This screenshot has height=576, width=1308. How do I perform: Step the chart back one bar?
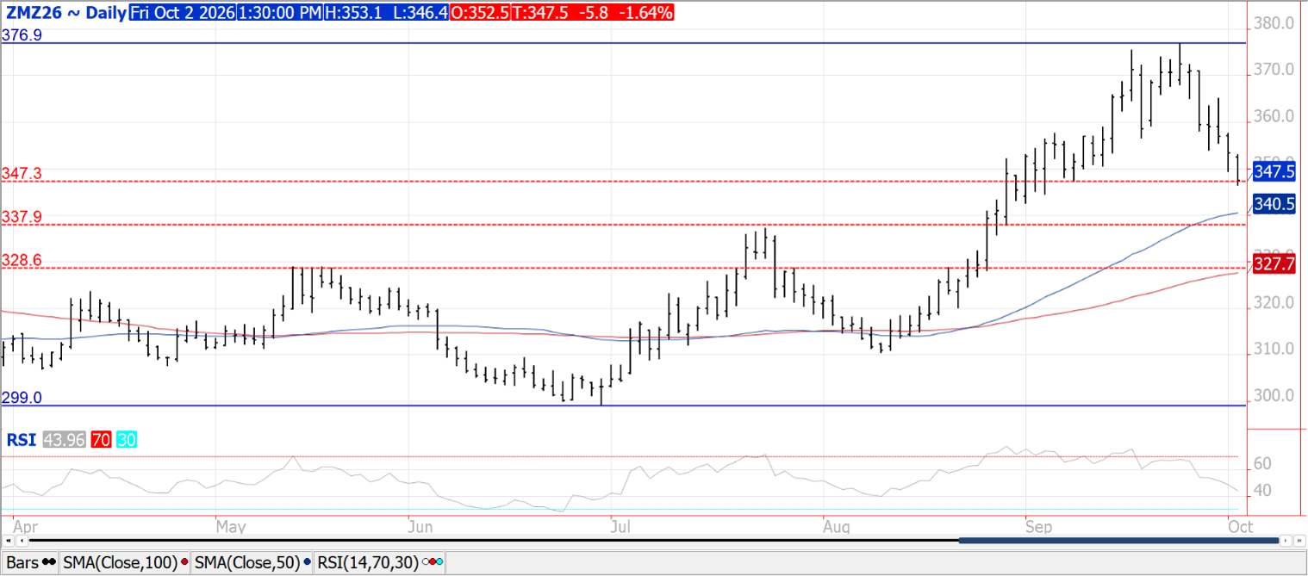pos(21,541)
